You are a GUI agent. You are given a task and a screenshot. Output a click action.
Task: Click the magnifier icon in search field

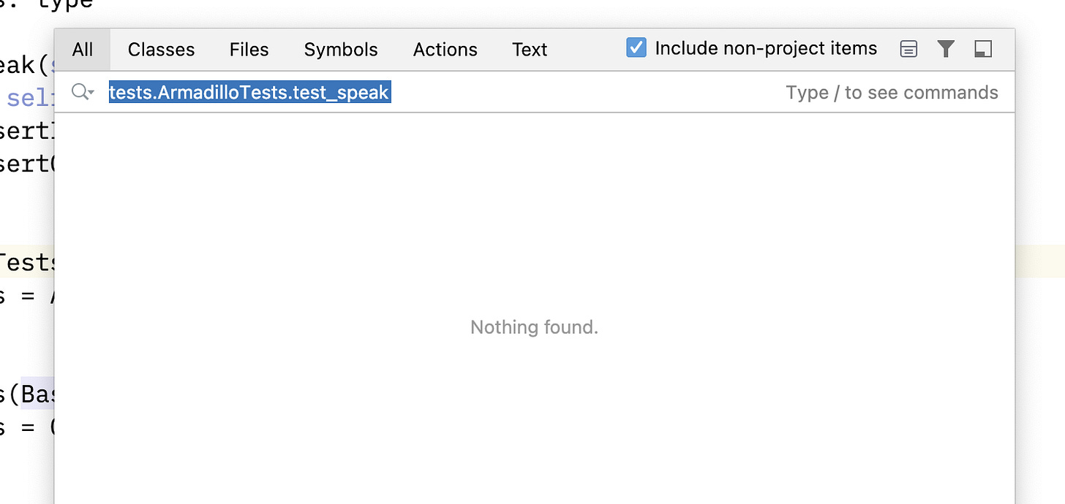click(79, 92)
